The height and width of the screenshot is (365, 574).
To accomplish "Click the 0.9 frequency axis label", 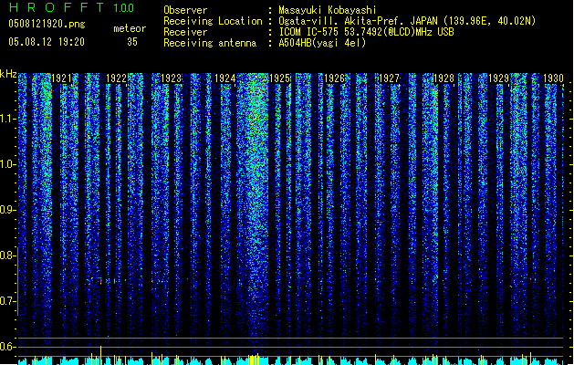I will click(x=8, y=210).
